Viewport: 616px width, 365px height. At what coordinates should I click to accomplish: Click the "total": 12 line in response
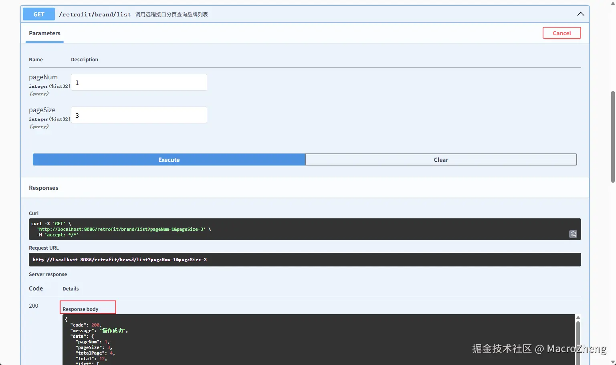[x=91, y=359]
